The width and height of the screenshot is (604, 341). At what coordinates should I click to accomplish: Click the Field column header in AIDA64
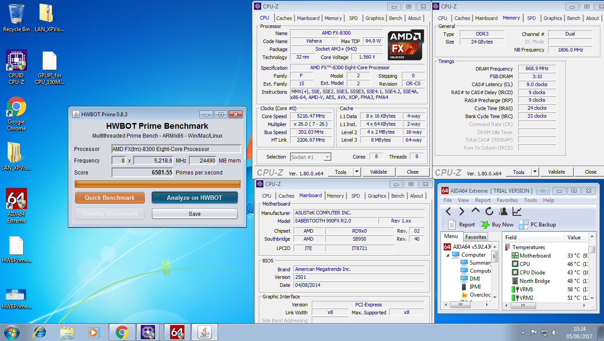(x=533, y=237)
